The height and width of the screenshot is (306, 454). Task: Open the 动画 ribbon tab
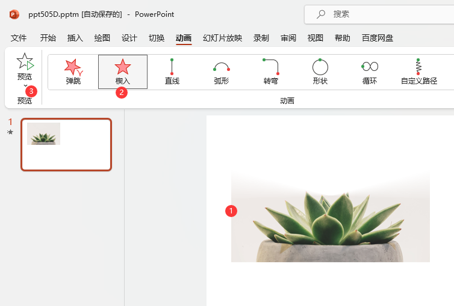[184, 38]
